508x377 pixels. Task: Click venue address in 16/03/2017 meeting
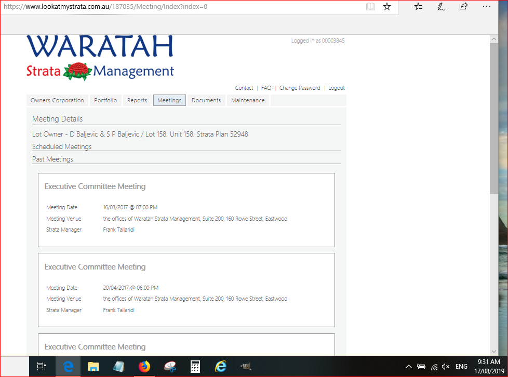195,219
